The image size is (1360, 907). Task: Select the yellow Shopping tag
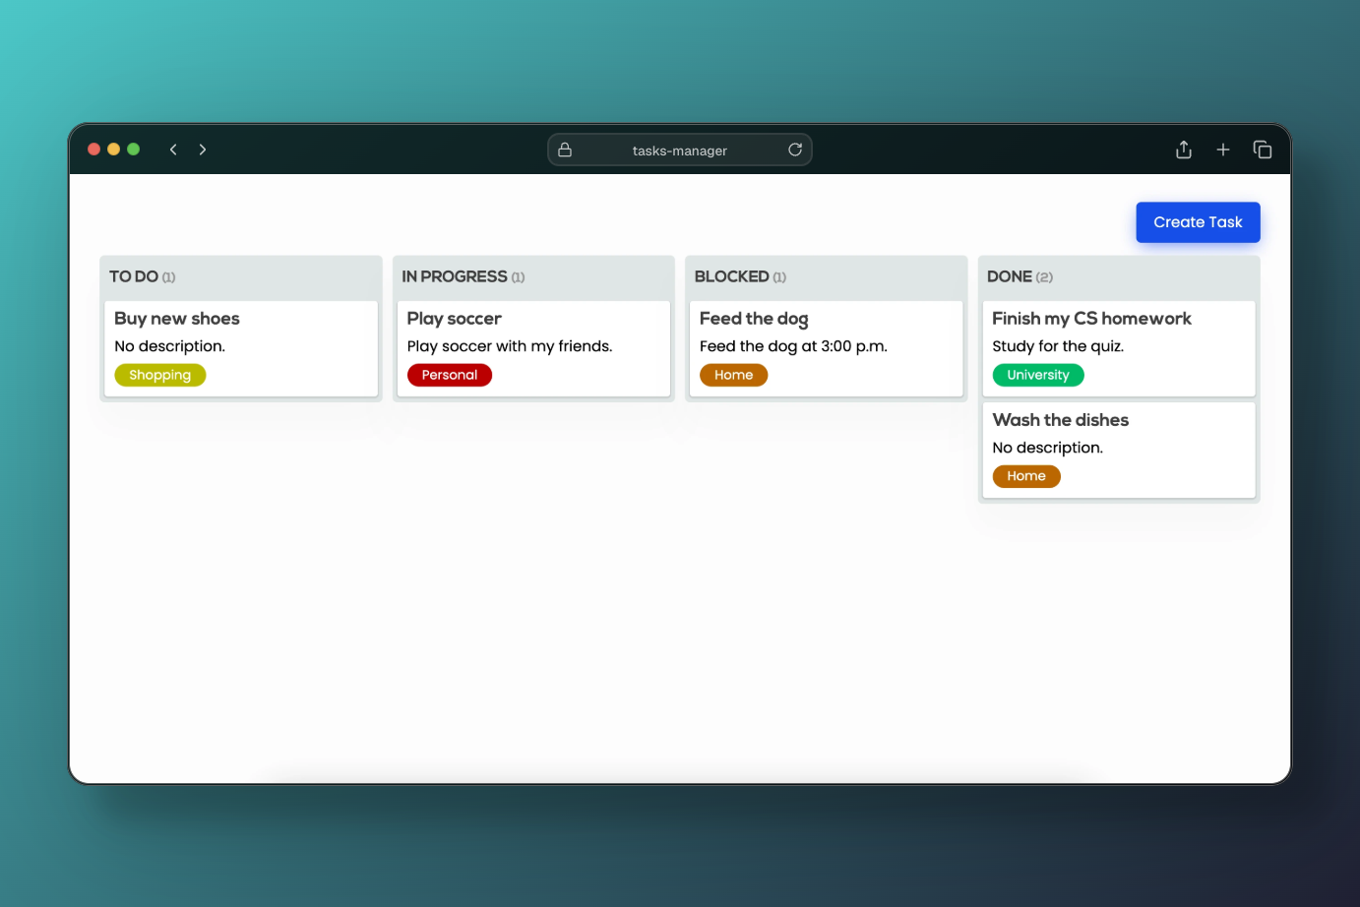pyautogui.click(x=159, y=375)
